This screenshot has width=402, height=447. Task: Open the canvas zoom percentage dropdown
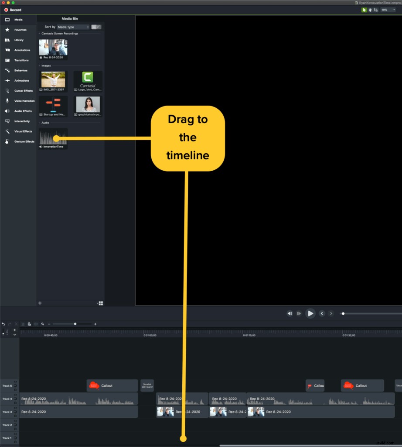click(x=387, y=10)
